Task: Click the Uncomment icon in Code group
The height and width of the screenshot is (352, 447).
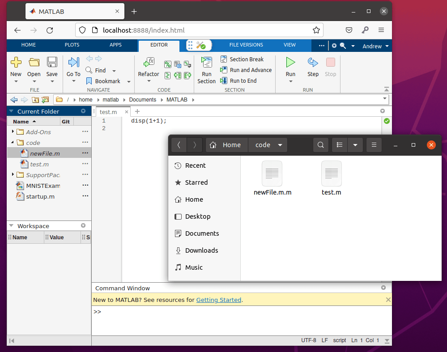Action: [x=178, y=64]
